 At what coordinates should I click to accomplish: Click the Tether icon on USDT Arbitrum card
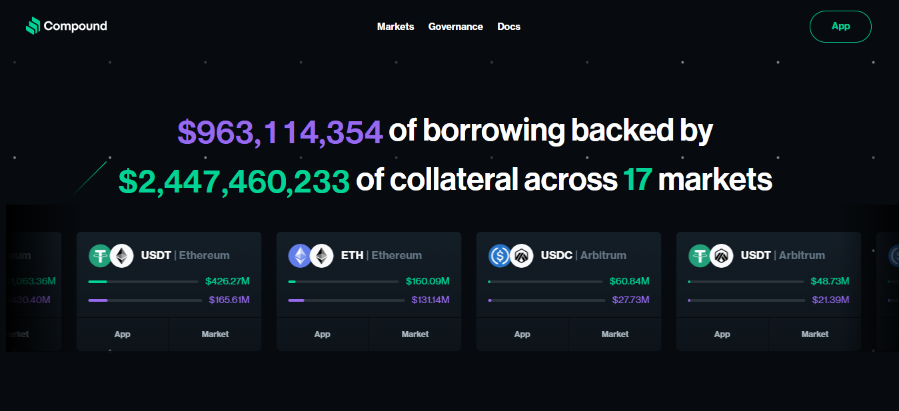pyautogui.click(x=700, y=256)
